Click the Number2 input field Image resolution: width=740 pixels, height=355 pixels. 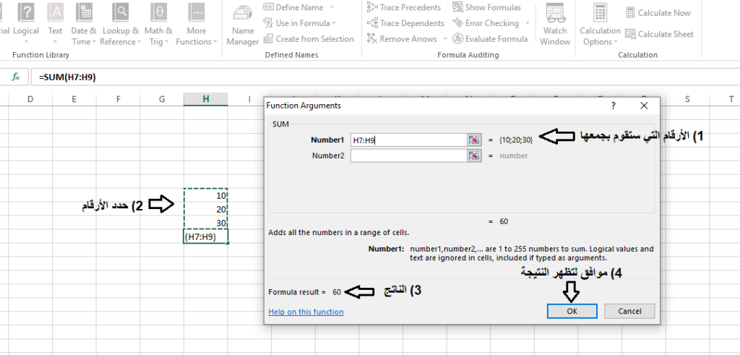[409, 155]
